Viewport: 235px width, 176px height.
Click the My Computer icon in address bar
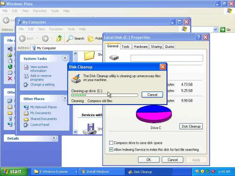34,48
